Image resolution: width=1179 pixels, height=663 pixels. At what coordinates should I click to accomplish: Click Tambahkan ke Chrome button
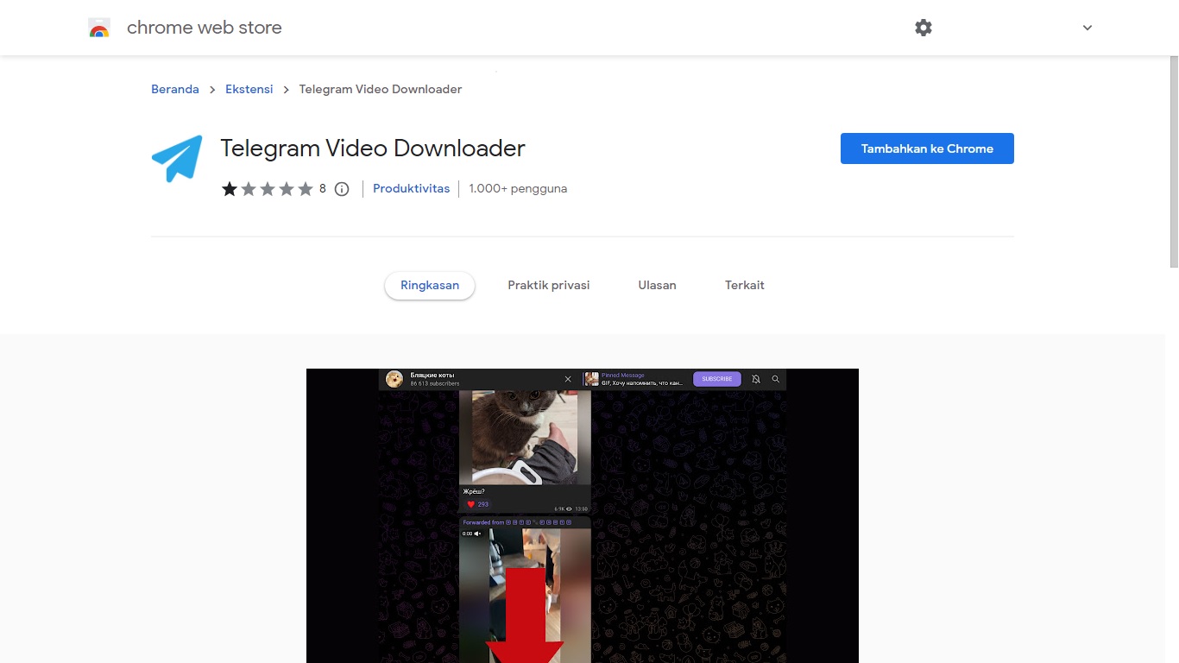(927, 148)
